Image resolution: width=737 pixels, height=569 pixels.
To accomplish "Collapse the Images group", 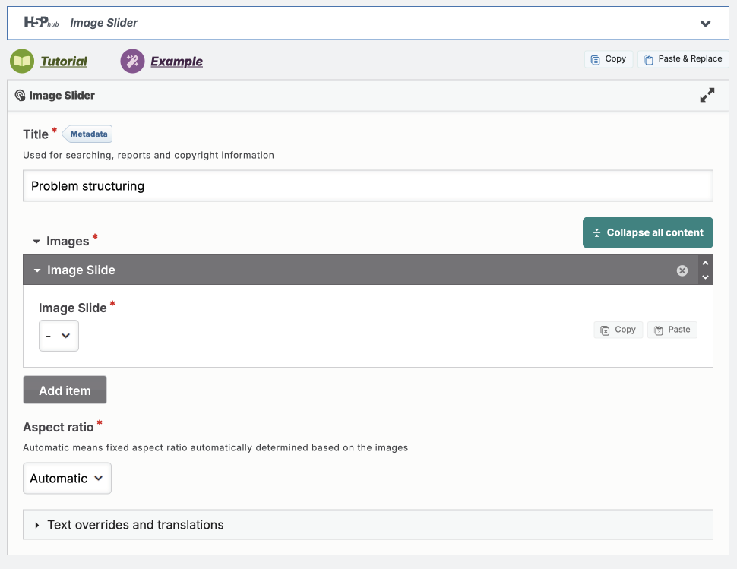I will coord(36,242).
